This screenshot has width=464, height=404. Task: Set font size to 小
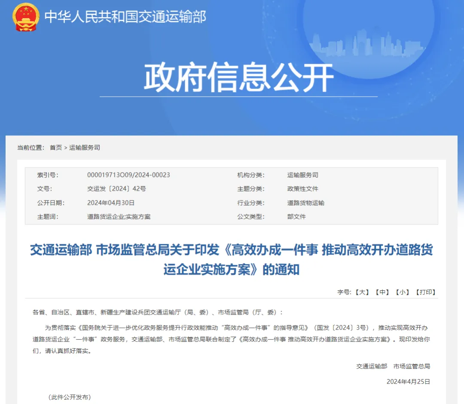[402, 292]
